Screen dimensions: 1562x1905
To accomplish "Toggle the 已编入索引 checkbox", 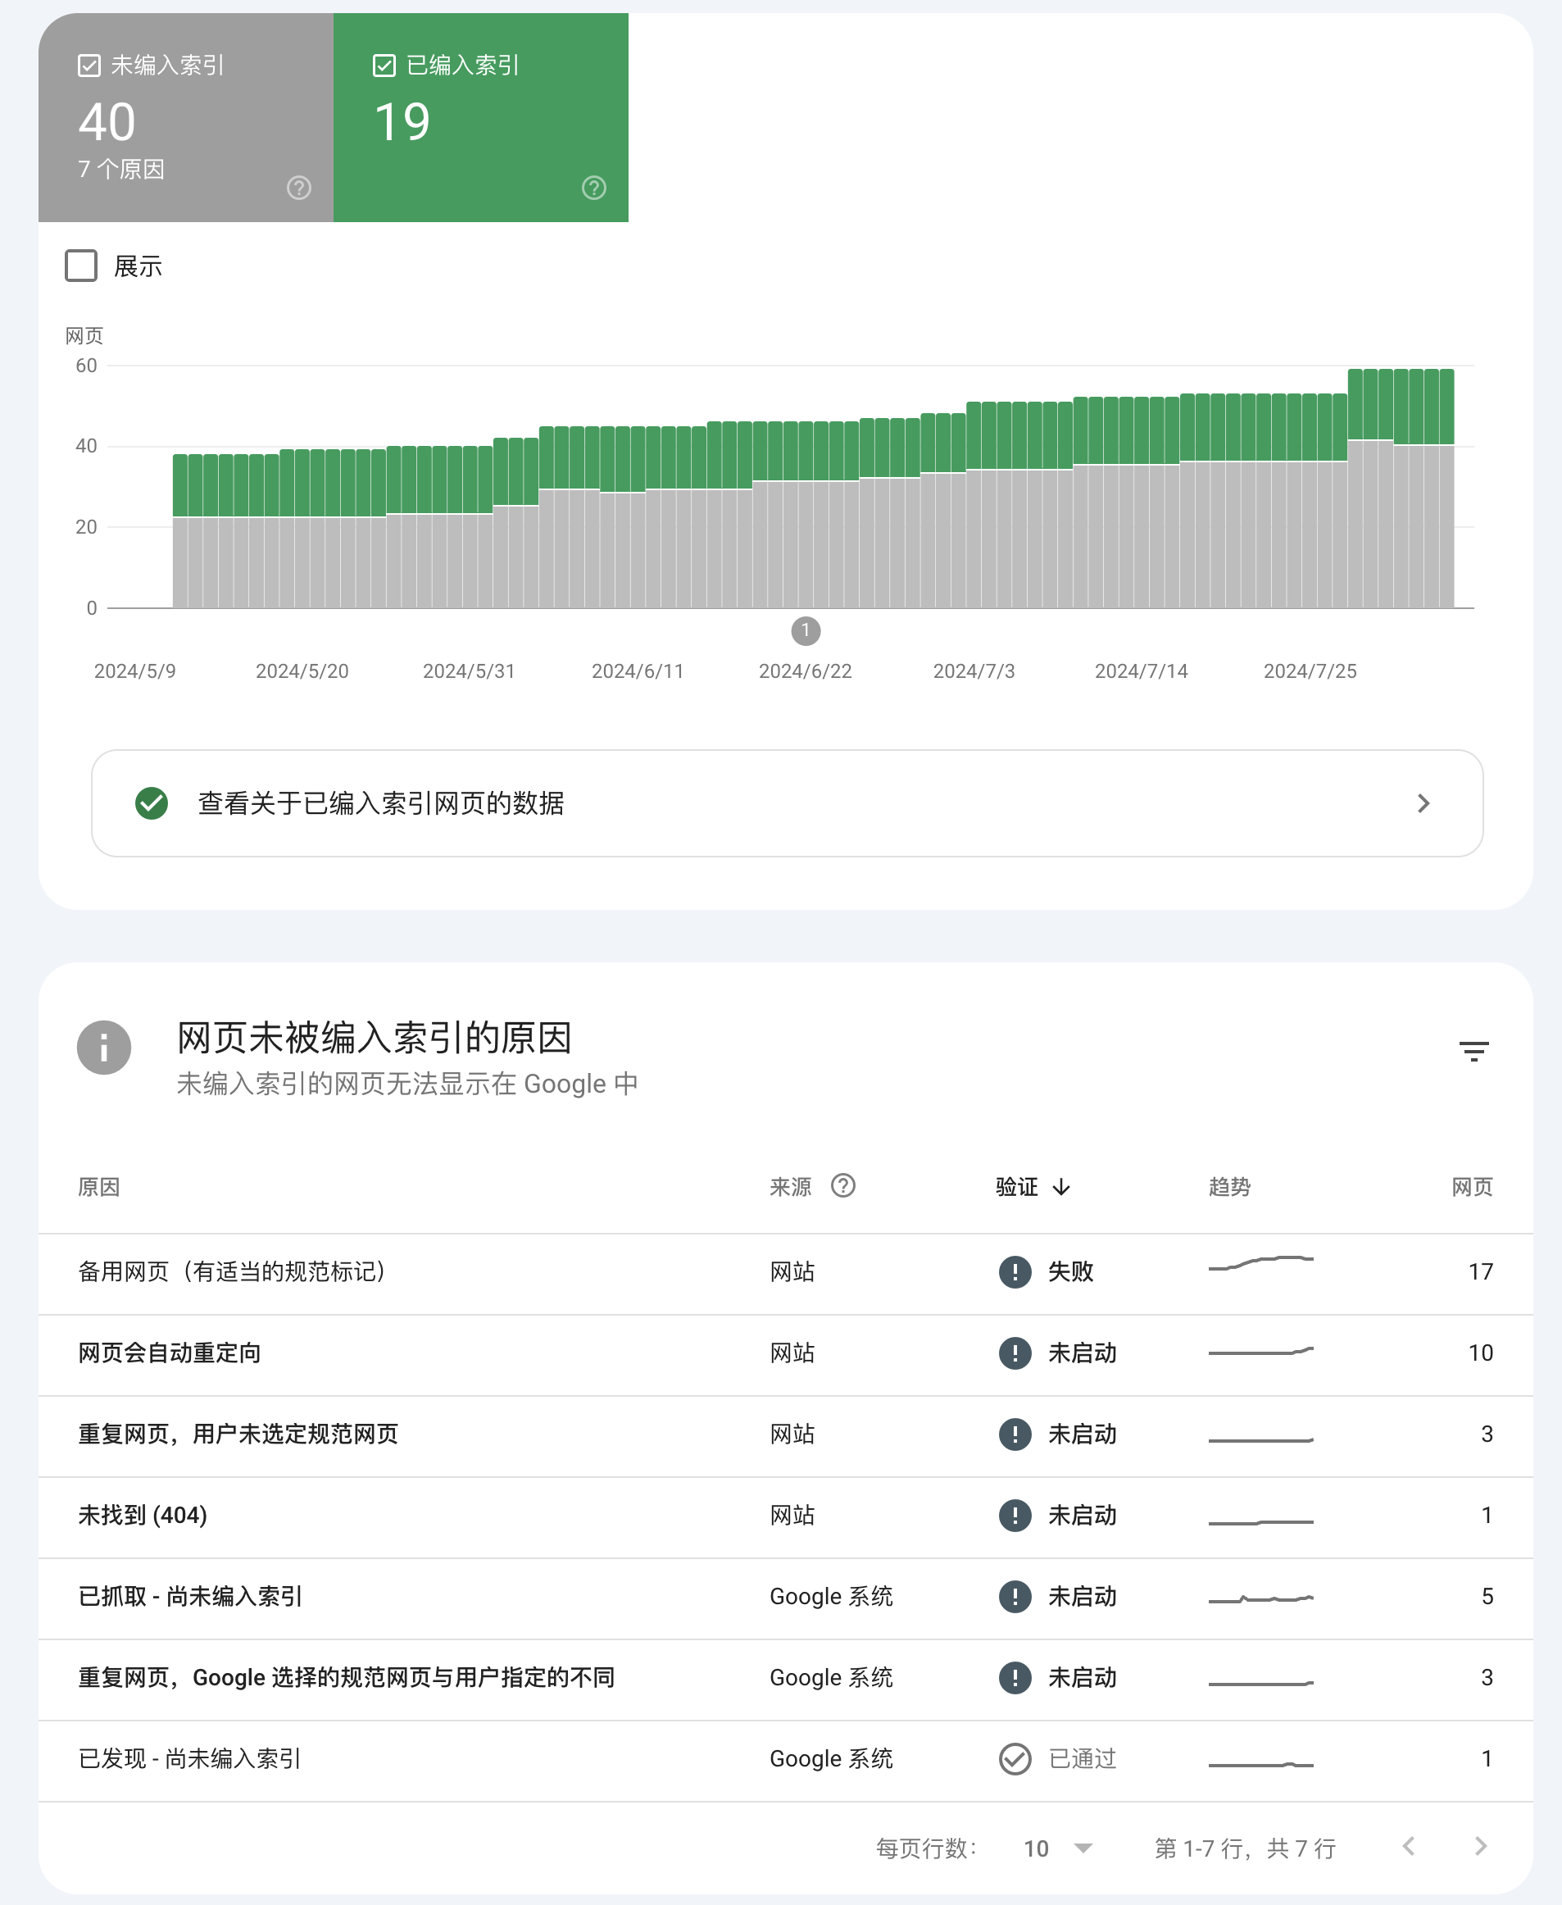I will pos(384,66).
